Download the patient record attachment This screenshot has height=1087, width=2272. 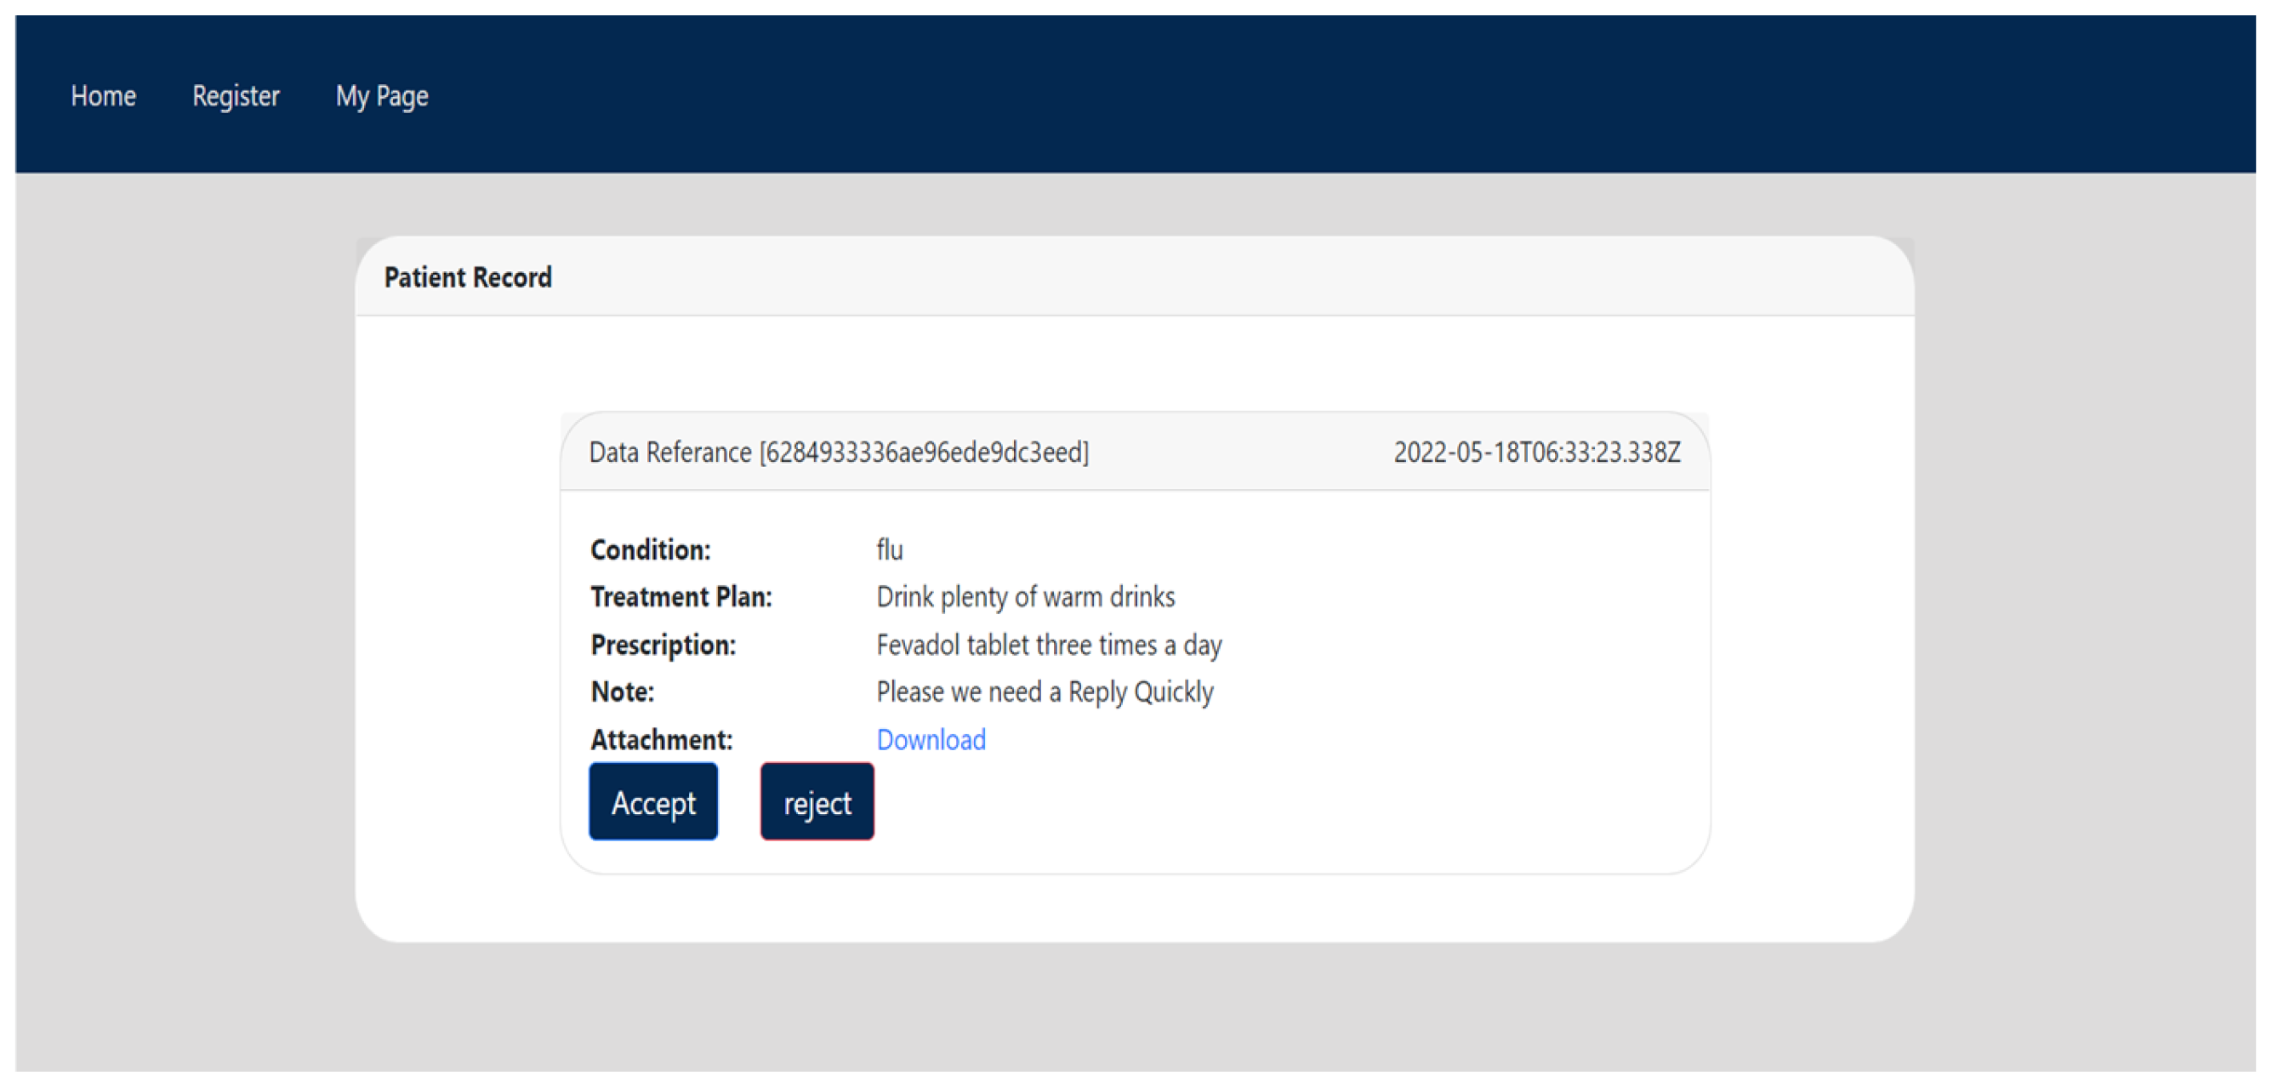(x=931, y=739)
